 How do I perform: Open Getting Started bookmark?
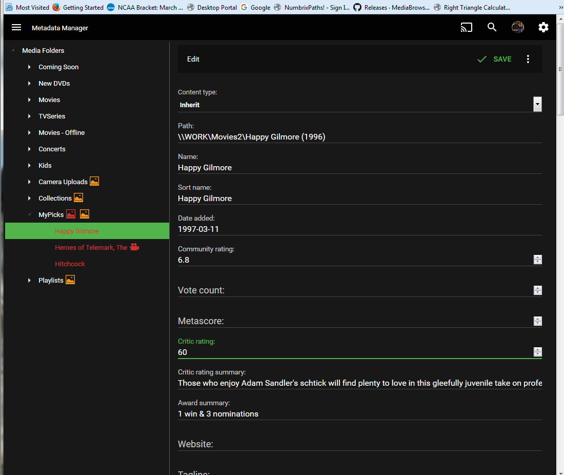(x=78, y=7)
